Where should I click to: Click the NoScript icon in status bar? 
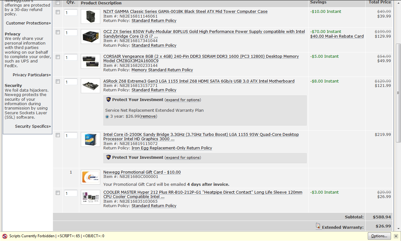[x=5, y=236]
